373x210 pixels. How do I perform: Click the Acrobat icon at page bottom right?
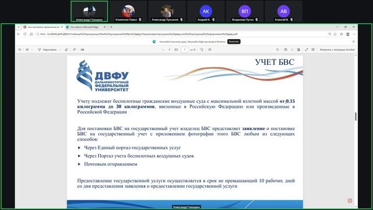click(350, 201)
